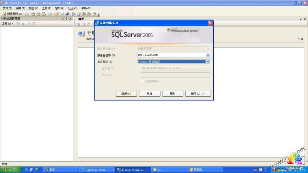Image resolution: width=308 pixels, height=173 pixels.
Task: Click the save all icon in toolbar
Action: [67, 14]
